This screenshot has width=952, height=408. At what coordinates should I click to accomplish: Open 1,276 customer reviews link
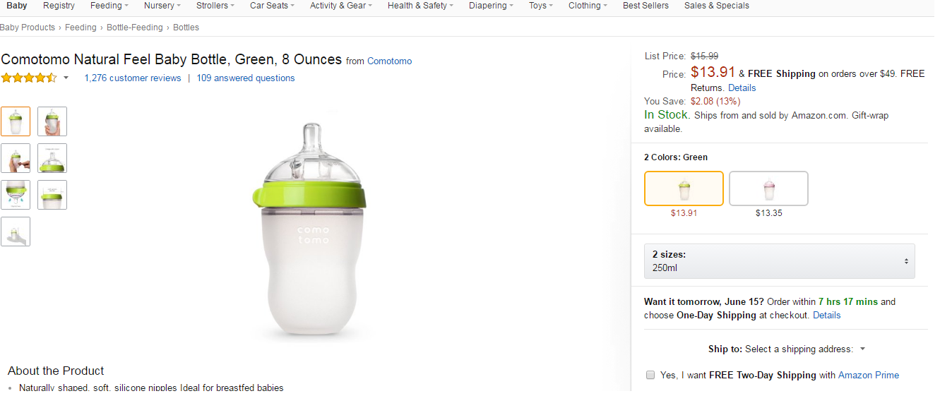point(133,78)
